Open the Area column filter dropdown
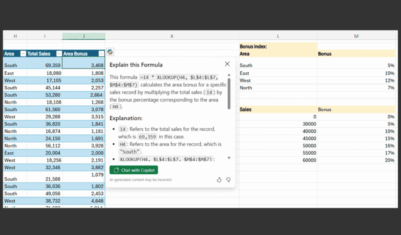 [x=23, y=54]
